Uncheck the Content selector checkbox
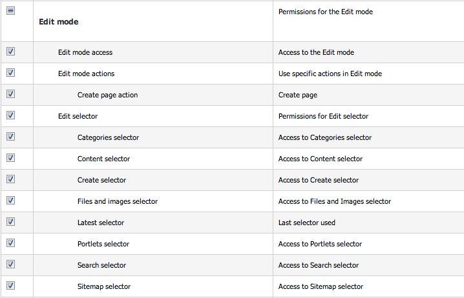Viewport: 464px width, 298px height. tap(10, 158)
